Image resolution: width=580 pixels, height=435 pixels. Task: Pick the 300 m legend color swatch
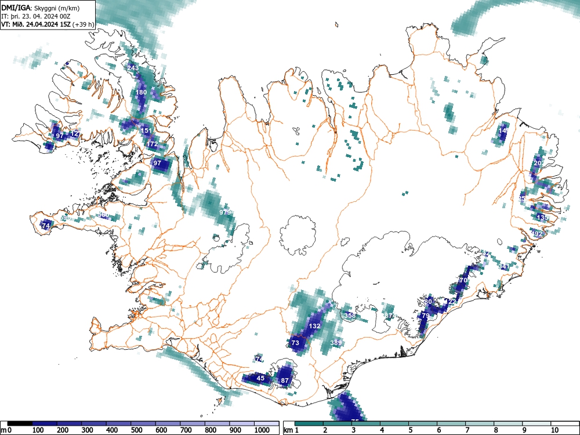coord(94,423)
